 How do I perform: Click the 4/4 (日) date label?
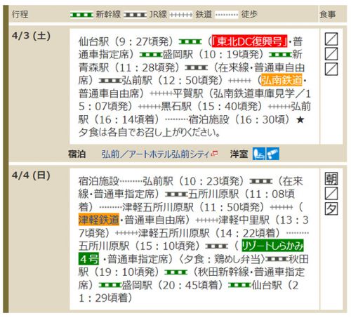pos(31,175)
